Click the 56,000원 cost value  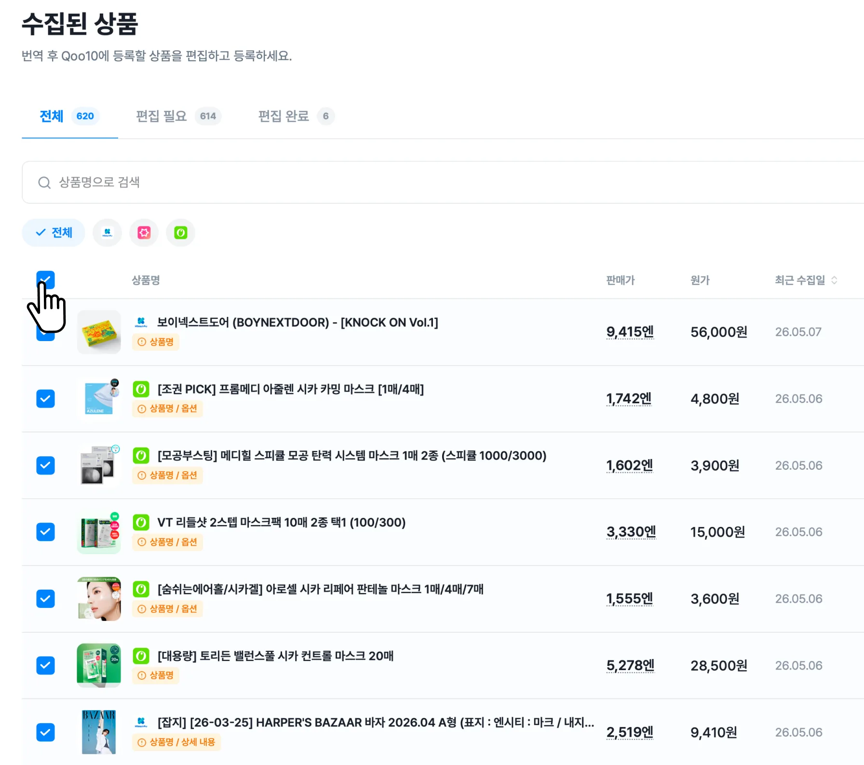click(719, 332)
